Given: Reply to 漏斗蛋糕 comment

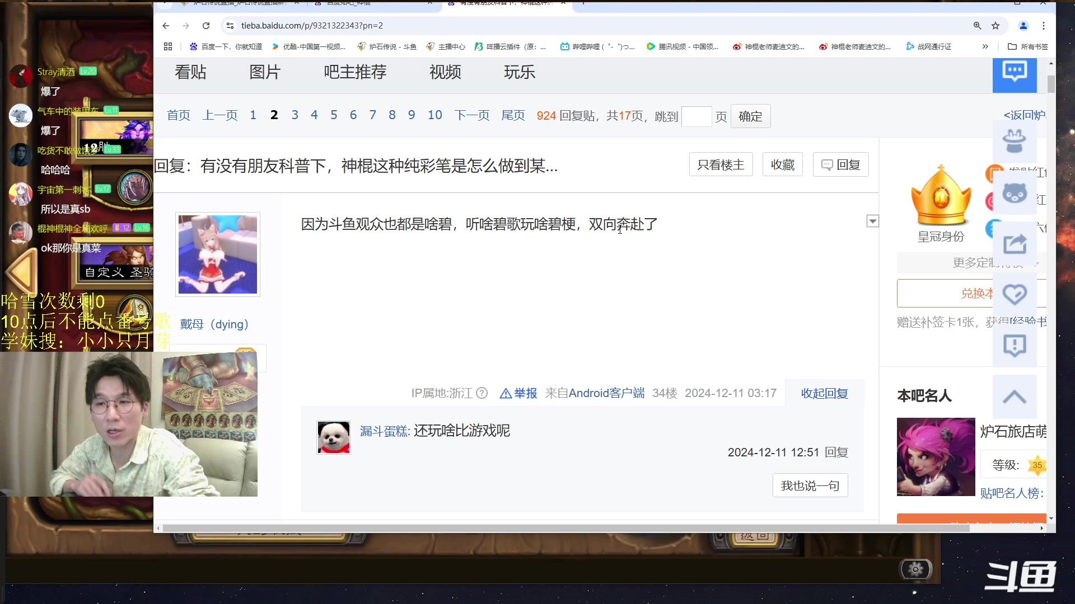Looking at the screenshot, I should 836,452.
